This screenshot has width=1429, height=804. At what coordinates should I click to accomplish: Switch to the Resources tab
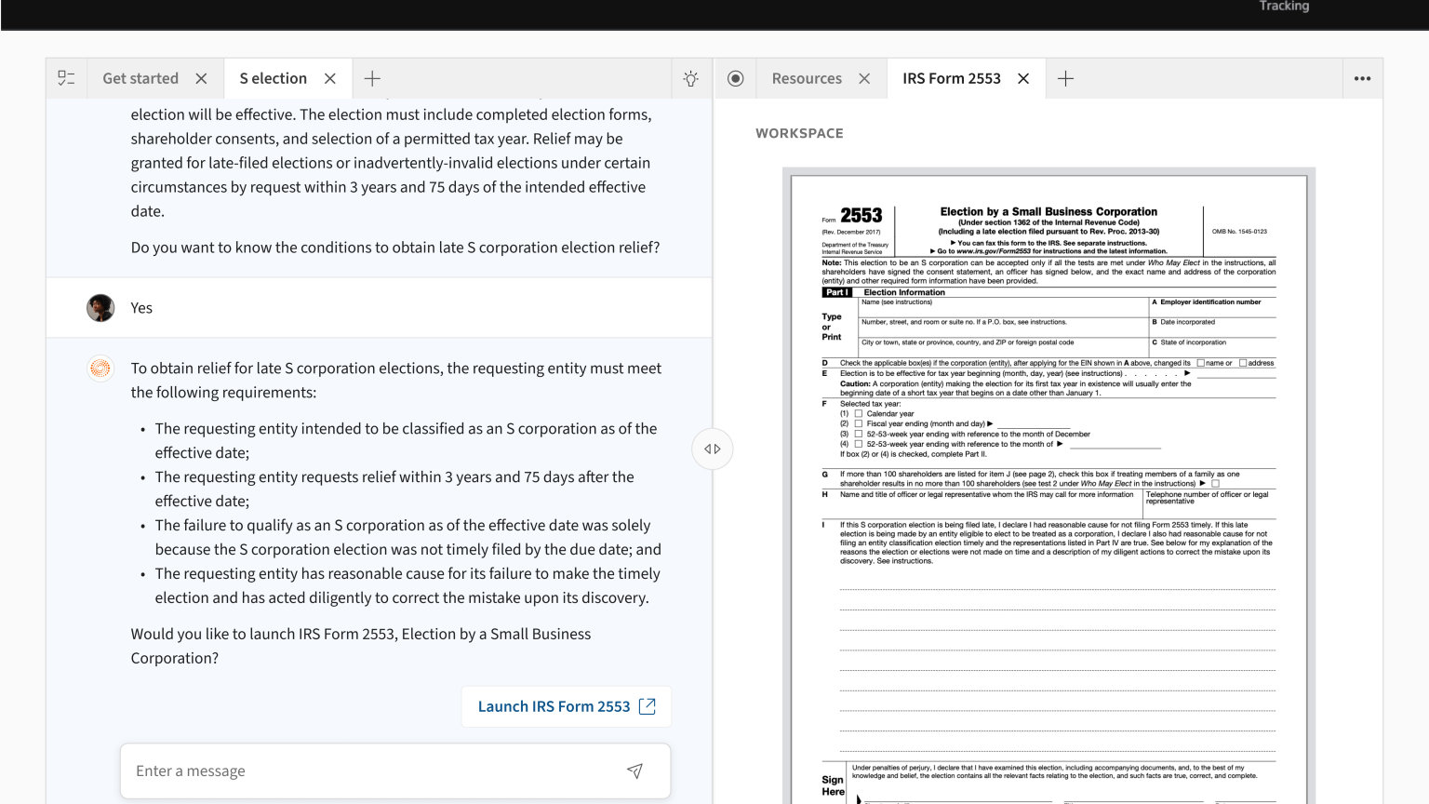[x=807, y=79]
